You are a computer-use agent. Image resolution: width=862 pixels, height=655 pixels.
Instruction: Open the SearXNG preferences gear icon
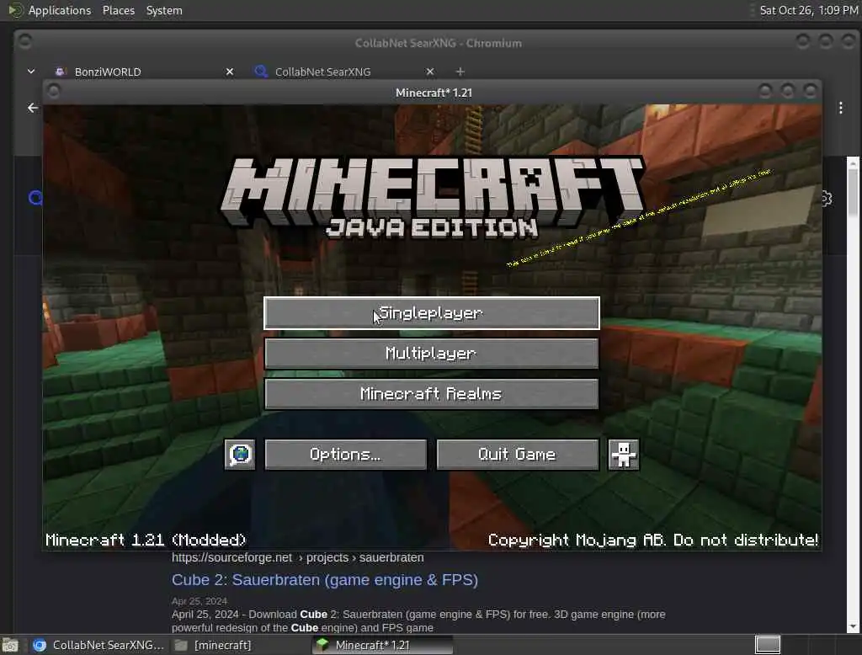827,198
